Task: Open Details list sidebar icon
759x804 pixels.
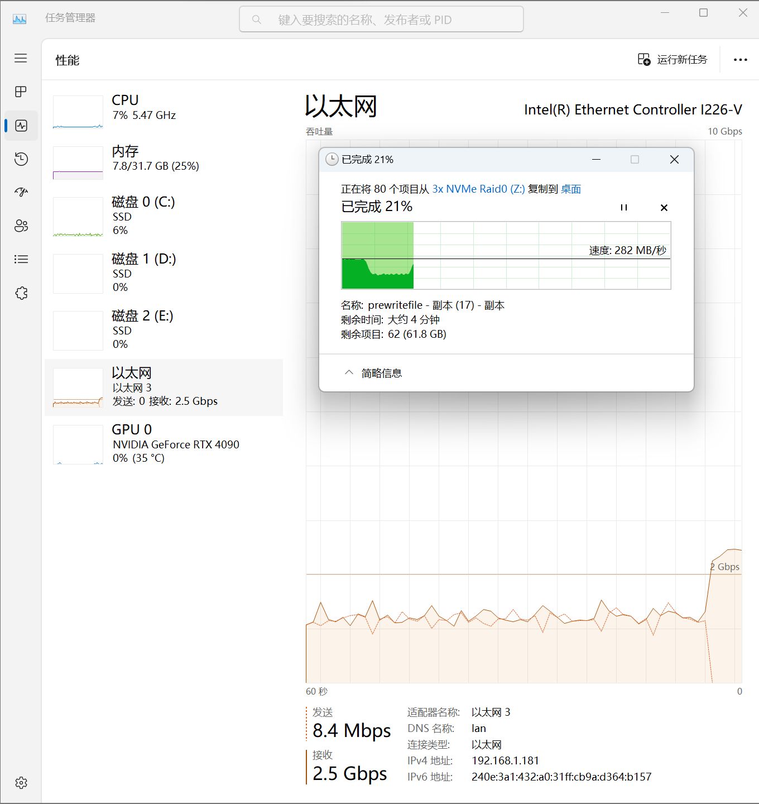Action: tap(21, 259)
